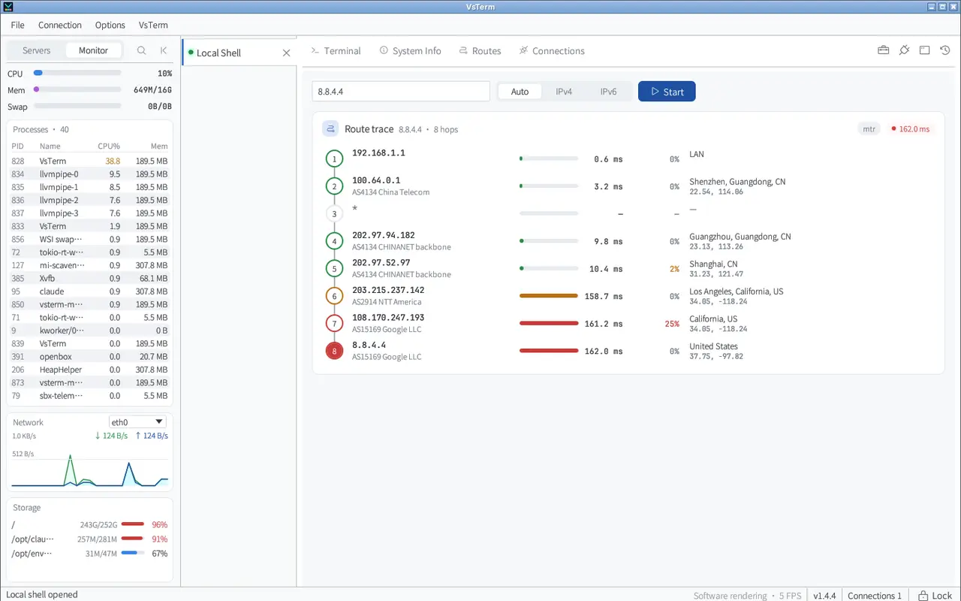This screenshot has height=601, width=961.
Task: Open the Routes tab
Action: click(480, 50)
